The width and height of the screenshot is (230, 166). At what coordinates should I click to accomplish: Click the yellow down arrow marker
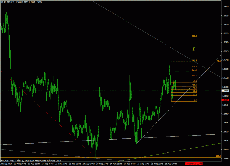[x=194, y=50]
